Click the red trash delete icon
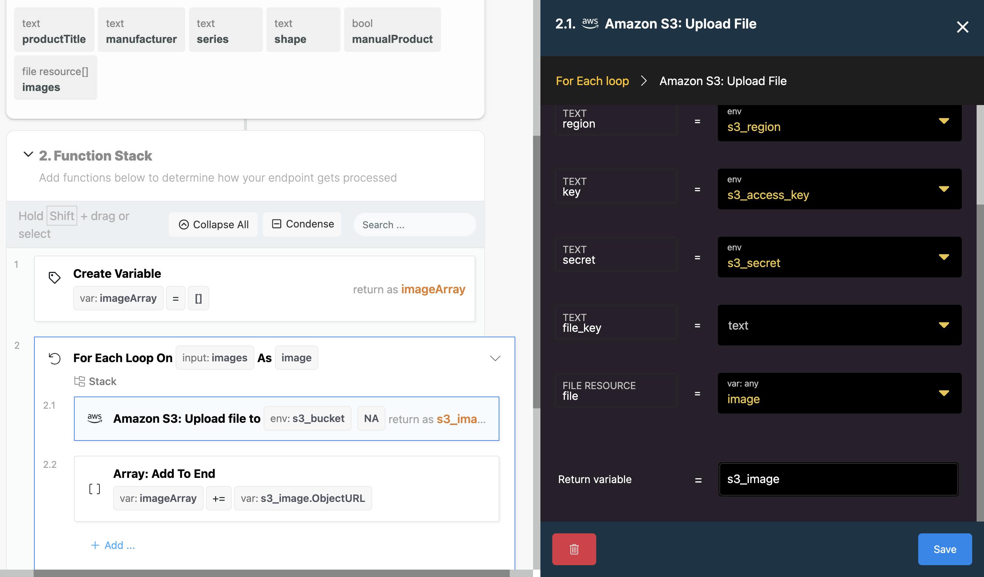The width and height of the screenshot is (984, 577). [x=574, y=549]
